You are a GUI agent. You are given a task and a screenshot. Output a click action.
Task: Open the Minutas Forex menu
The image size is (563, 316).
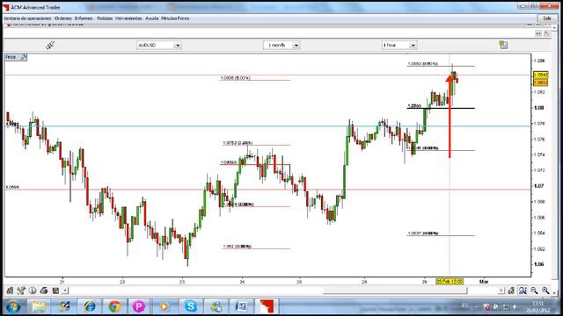tap(175, 18)
